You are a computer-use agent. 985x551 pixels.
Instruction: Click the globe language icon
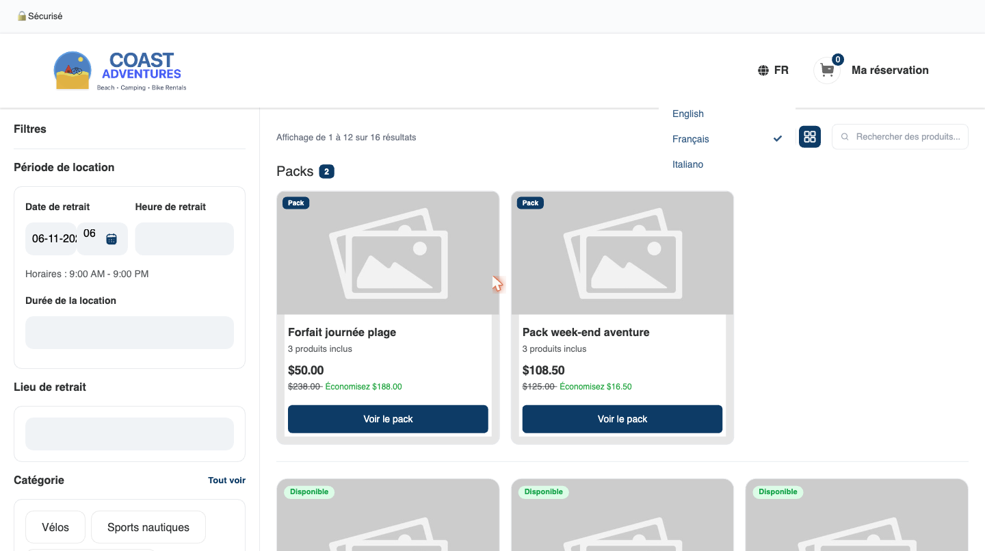coord(763,71)
